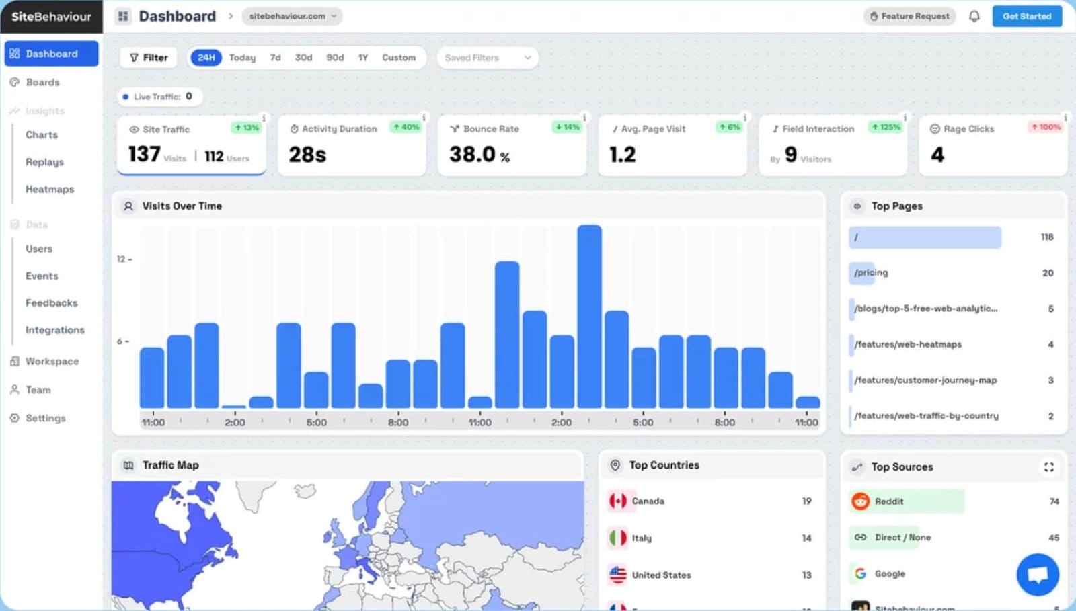This screenshot has width=1076, height=611.
Task: Click the Dashboard grid icon in header
Action: 123,16
